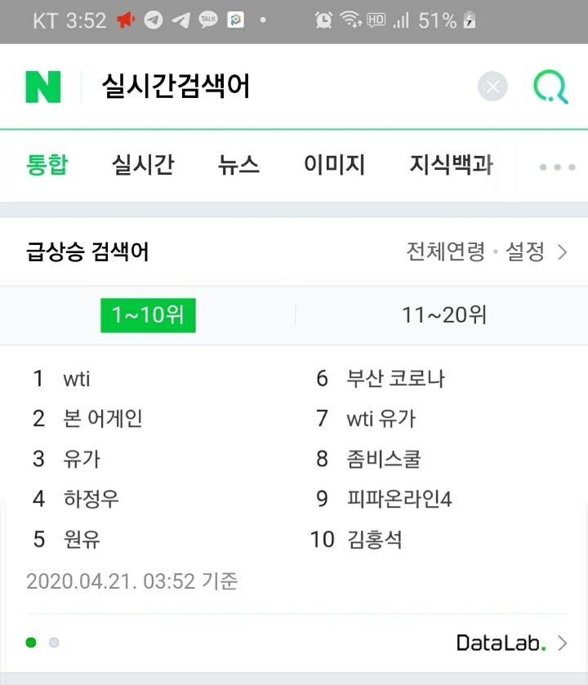Select the first green page indicator dot
This screenshot has width=588, height=685.
click(31, 643)
